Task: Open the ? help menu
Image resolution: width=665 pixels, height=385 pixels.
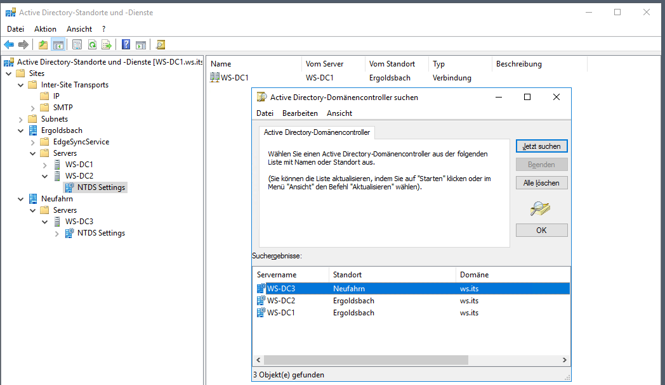Action: point(103,28)
